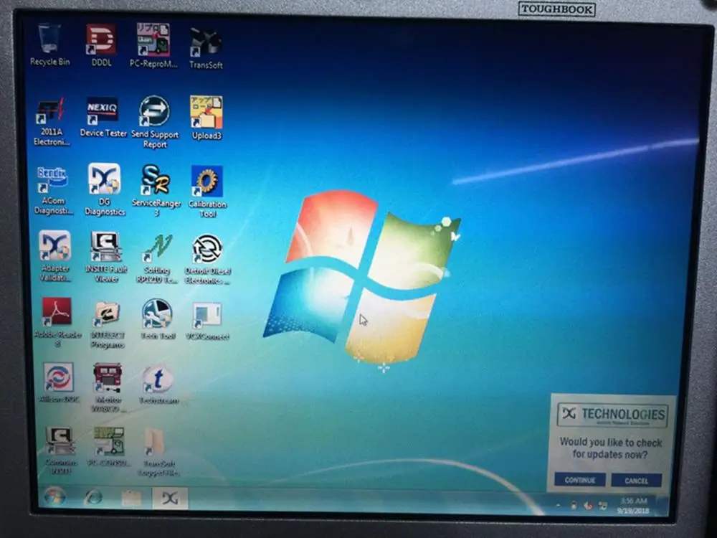Open the Windows Start menu orb
The width and height of the screenshot is (717, 538).
click(54, 497)
